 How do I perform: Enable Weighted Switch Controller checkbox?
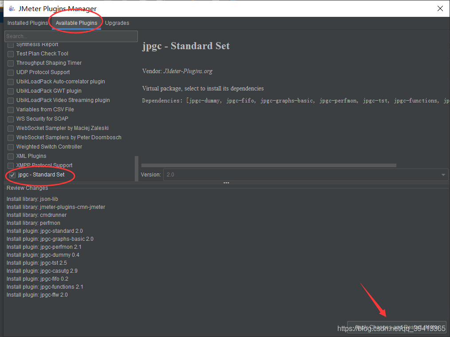click(x=11, y=147)
